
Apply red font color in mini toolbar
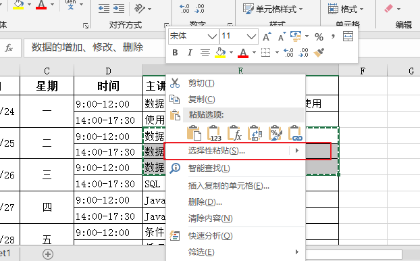(x=243, y=53)
